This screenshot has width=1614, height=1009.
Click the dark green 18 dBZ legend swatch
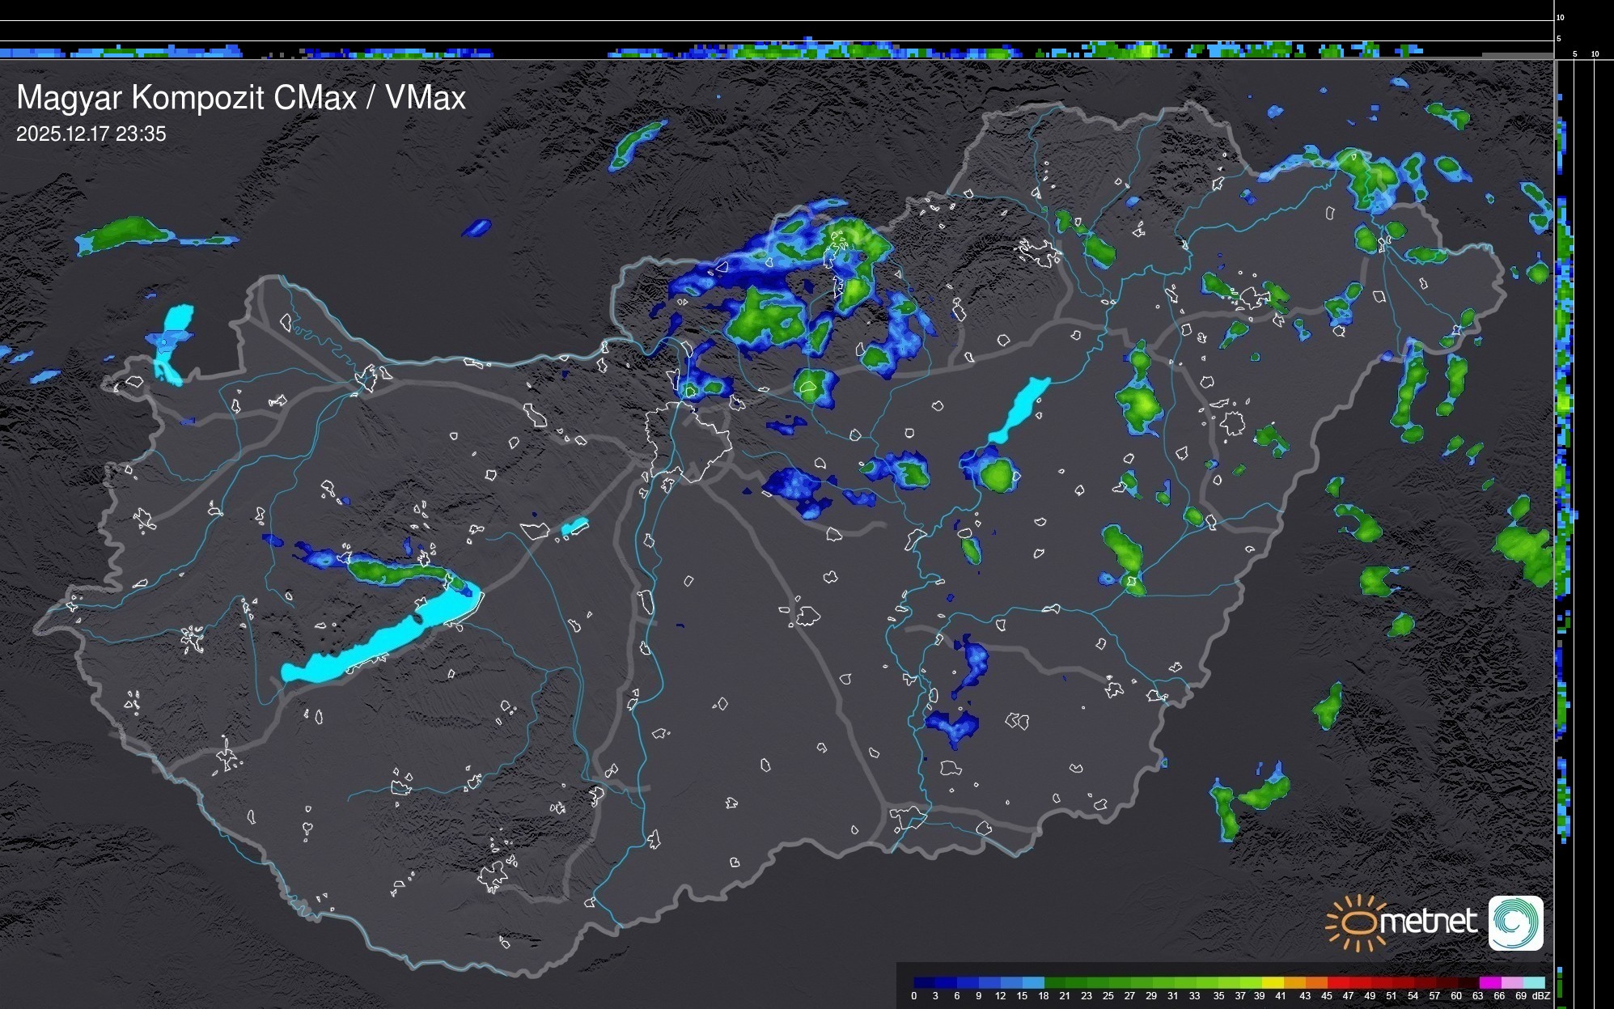tap(1054, 983)
